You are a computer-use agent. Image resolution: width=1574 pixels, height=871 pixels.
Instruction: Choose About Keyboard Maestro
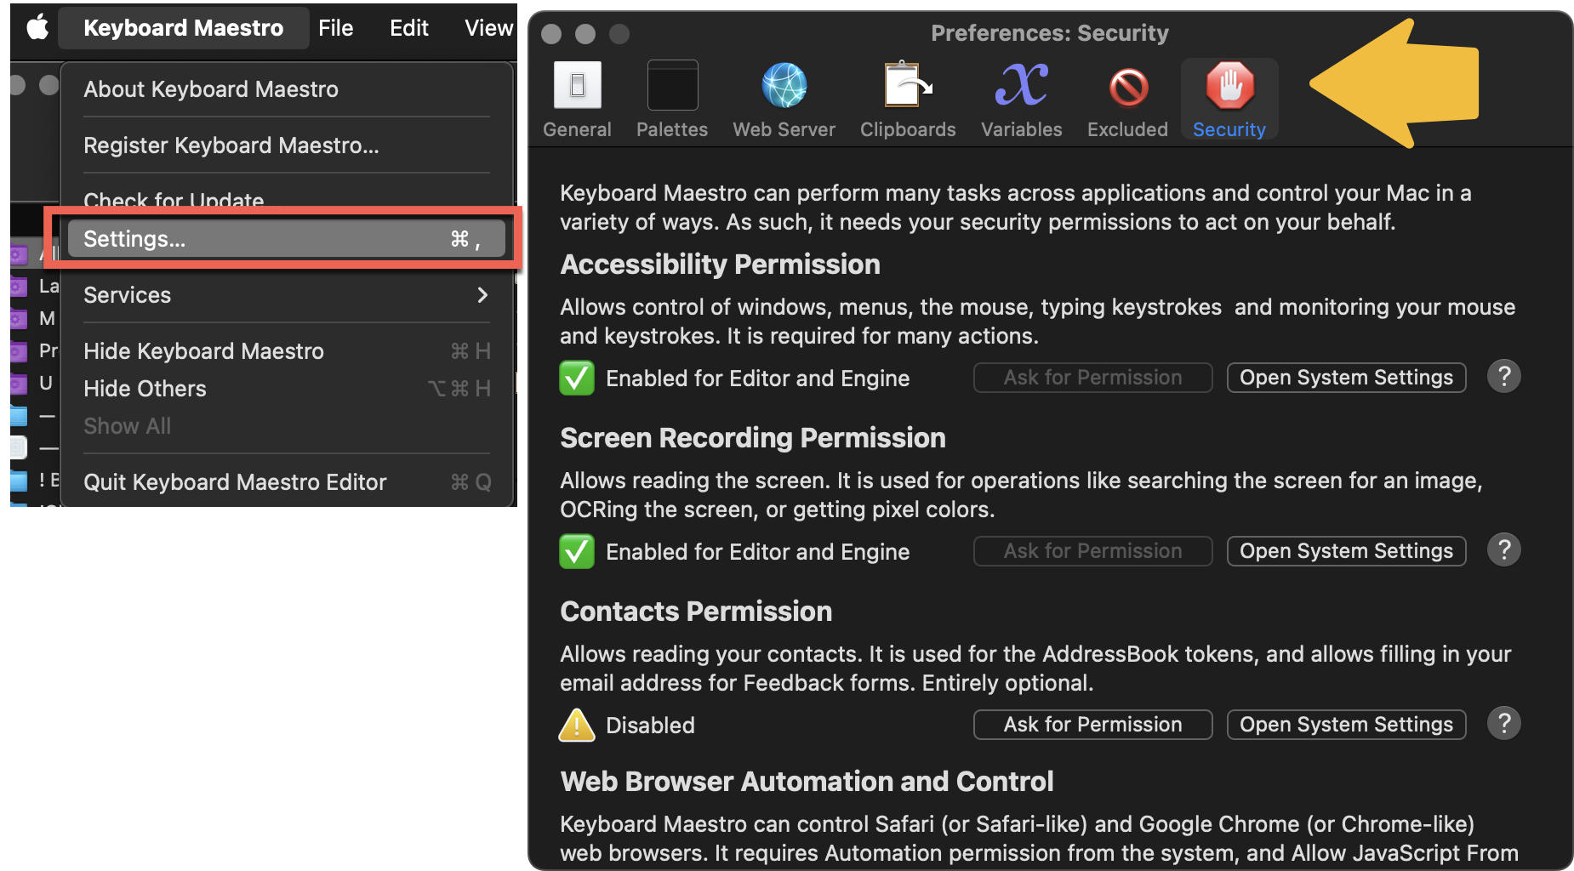click(287, 89)
